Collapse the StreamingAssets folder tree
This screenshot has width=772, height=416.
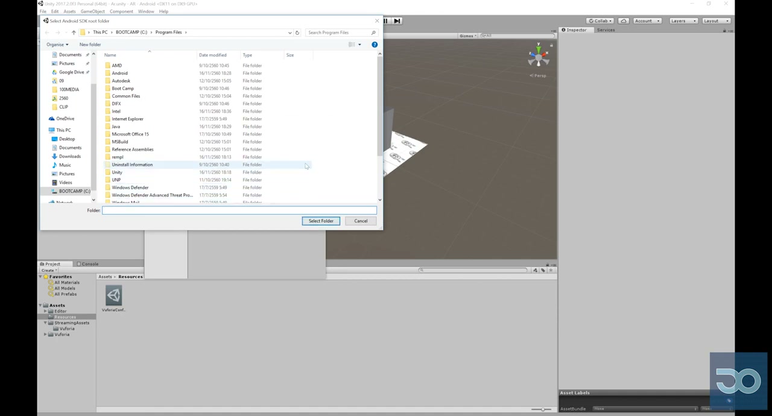click(x=46, y=323)
